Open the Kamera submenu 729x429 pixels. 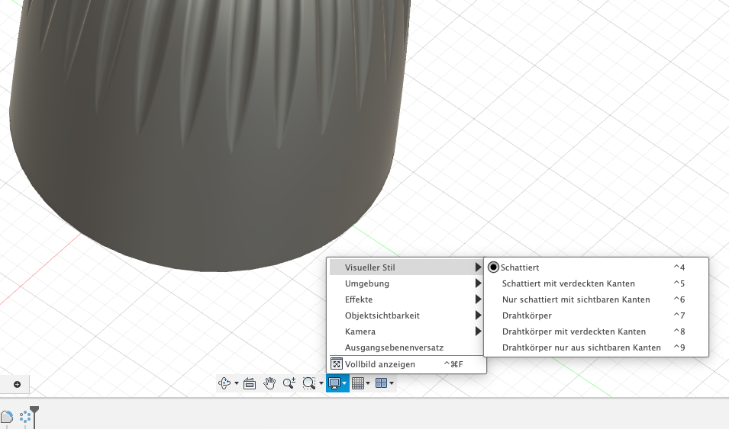click(360, 331)
